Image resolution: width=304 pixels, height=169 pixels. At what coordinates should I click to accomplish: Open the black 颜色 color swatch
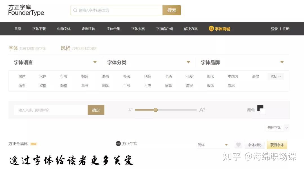tap(260, 108)
